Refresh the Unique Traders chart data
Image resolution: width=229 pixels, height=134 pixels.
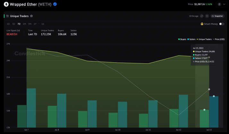pos(202,16)
